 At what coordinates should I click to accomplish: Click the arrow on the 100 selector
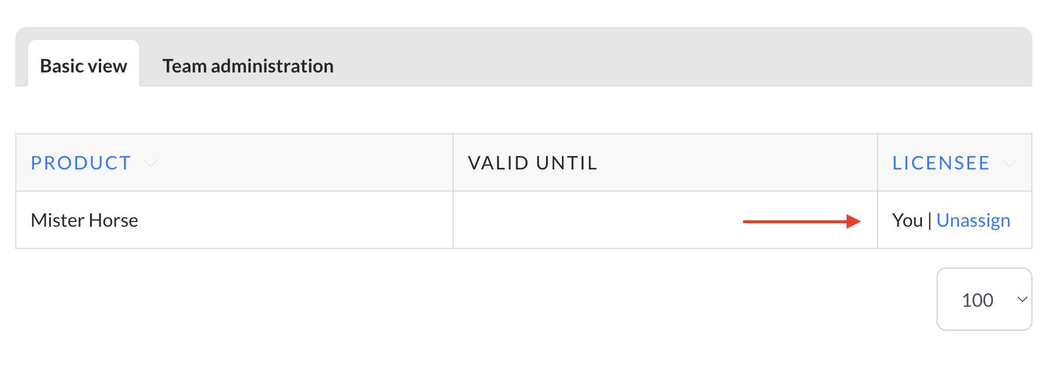pos(1022,300)
